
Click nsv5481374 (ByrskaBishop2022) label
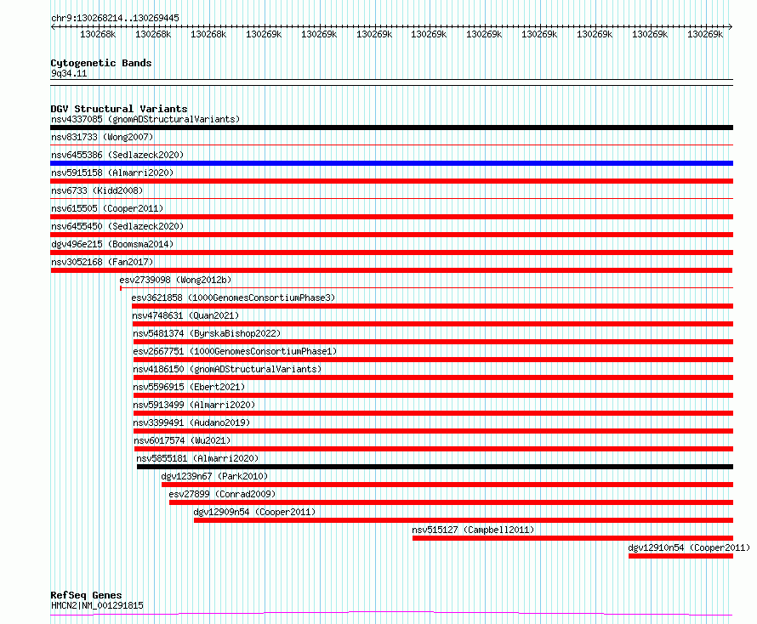click(207, 333)
